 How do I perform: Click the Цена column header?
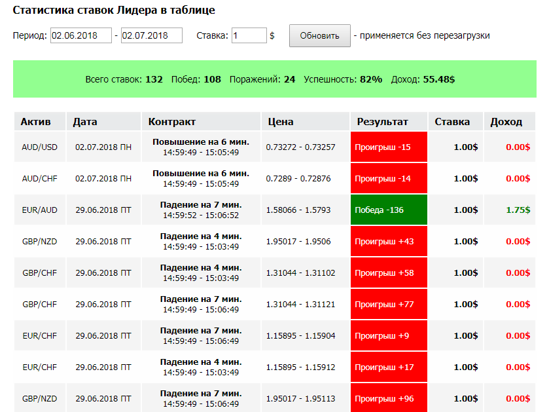point(306,122)
